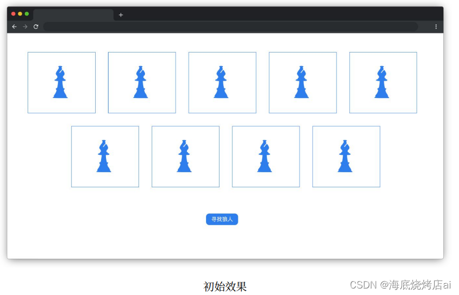459x295 pixels.
Task: Click into the browser address bar
Action: click(x=231, y=27)
